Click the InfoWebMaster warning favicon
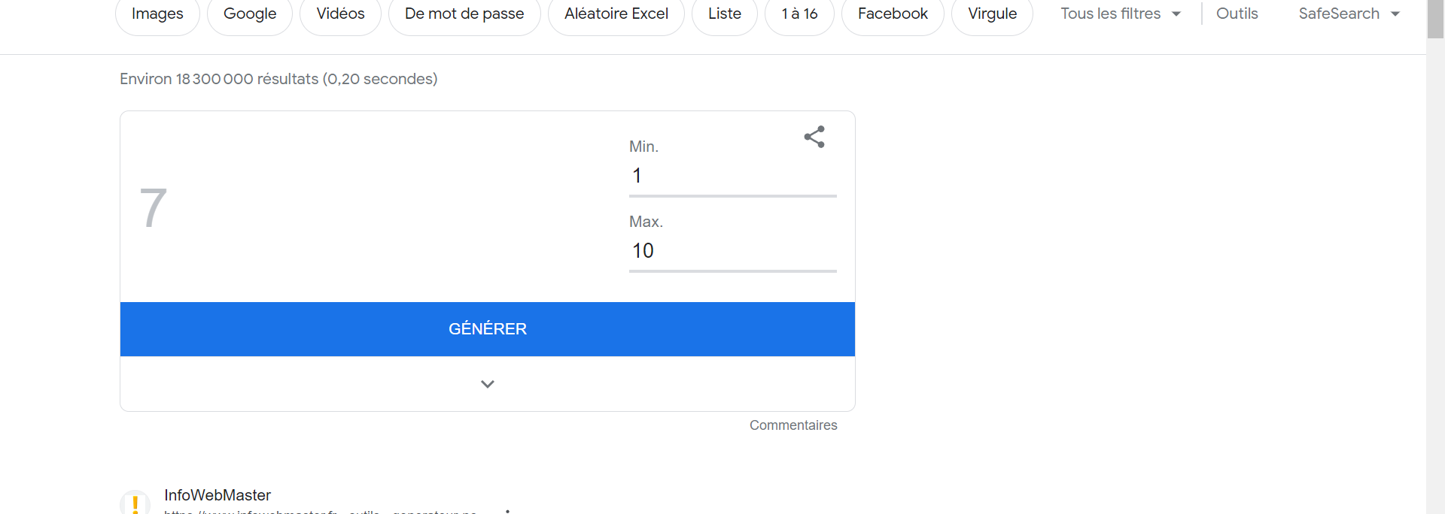Screen dimensions: 1445x514 [135, 502]
